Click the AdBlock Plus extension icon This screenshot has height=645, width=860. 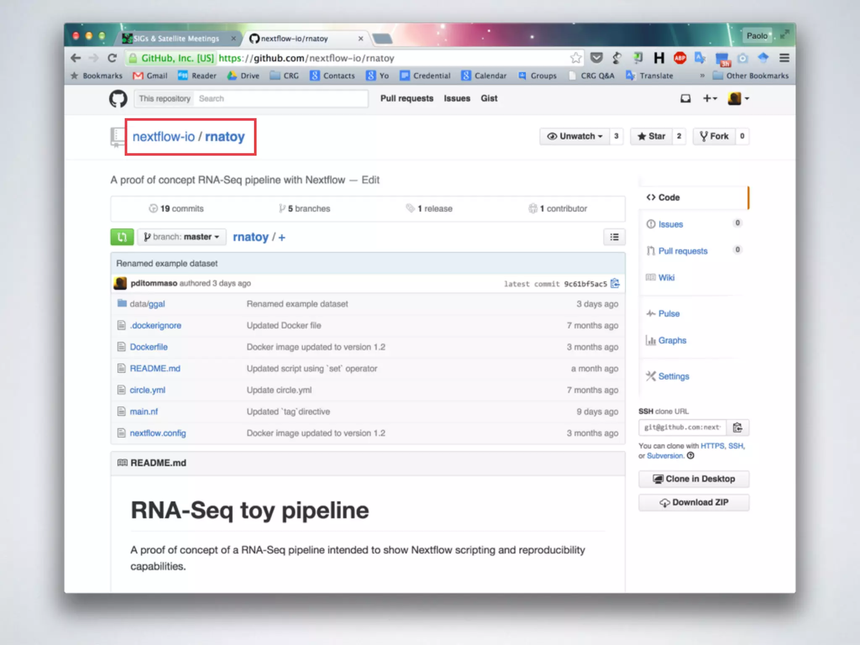tap(680, 58)
